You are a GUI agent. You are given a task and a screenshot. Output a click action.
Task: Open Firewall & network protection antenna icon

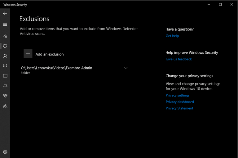tap(5, 66)
